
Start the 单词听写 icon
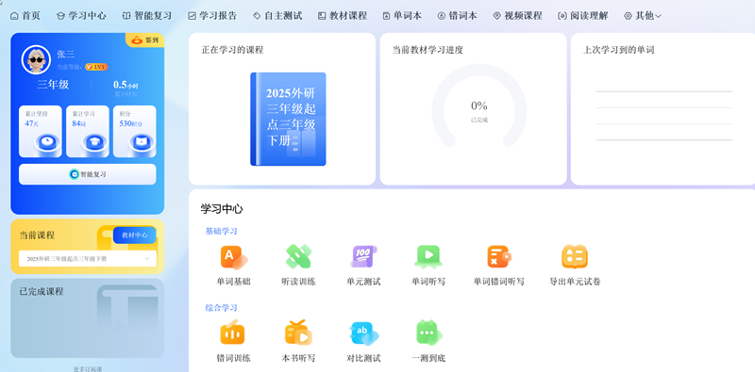428,257
